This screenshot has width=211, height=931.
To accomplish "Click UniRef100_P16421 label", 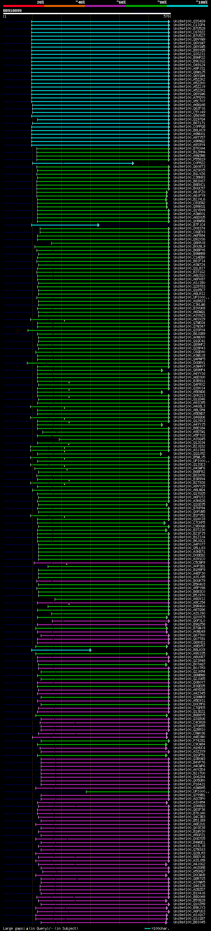I will 189,785.
